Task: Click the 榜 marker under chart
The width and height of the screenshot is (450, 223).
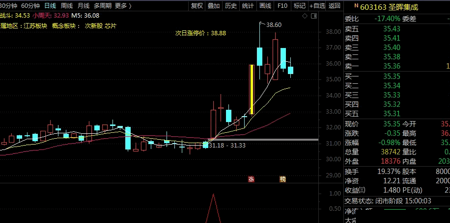Action: (x=282, y=179)
